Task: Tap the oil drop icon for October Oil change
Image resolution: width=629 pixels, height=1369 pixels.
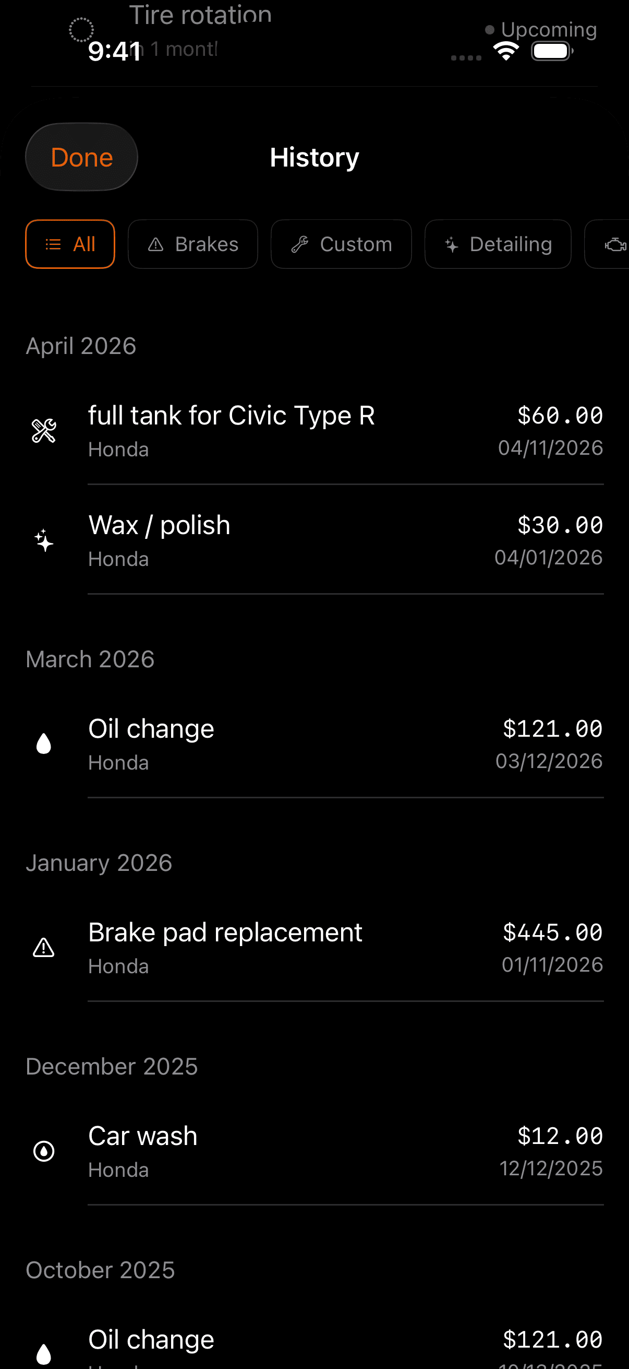Action: (x=43, y=1353)
